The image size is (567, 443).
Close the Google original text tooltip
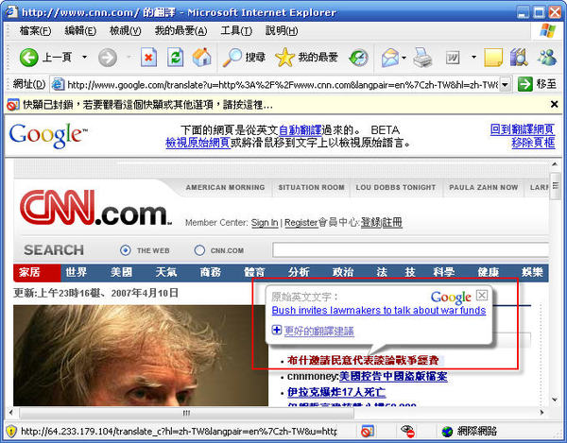[482, 296]
